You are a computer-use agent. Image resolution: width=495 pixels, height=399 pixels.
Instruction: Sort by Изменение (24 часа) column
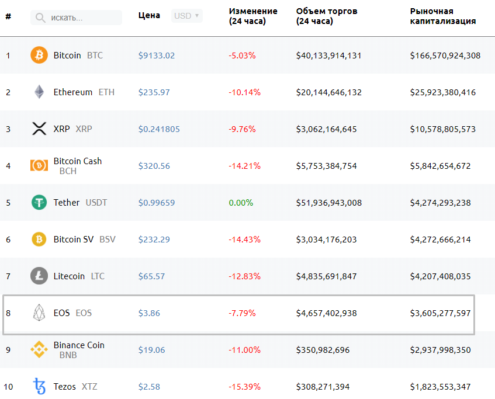(x=251, y=16)
